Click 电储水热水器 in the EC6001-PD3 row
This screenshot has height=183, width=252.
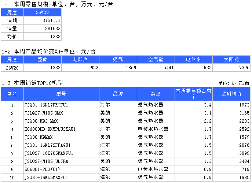pyautogui.click(x=153, y=169)
